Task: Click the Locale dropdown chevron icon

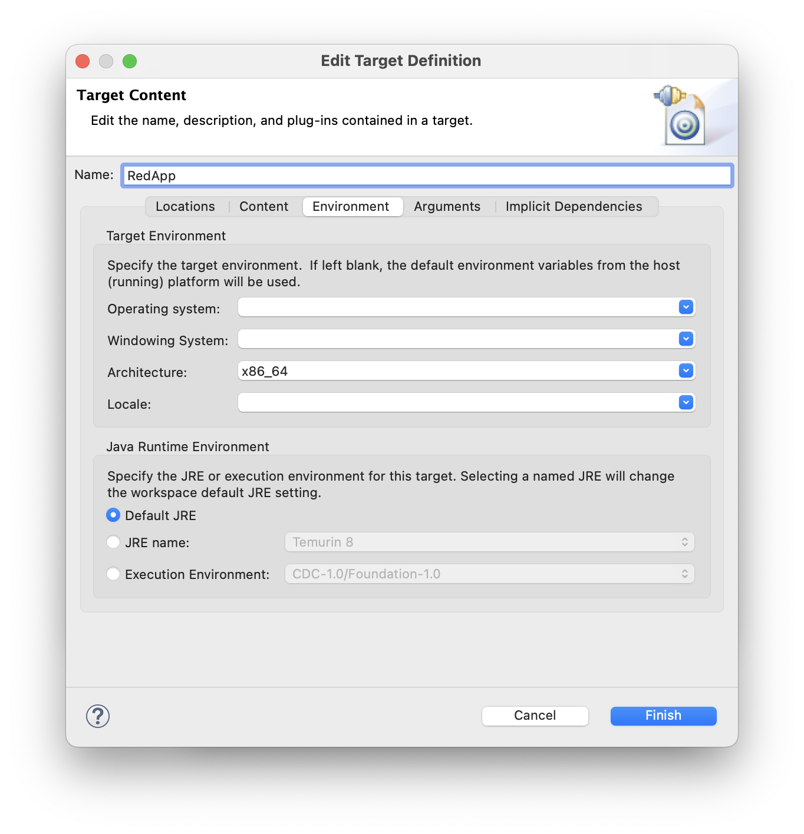Action: coord(684,402)
